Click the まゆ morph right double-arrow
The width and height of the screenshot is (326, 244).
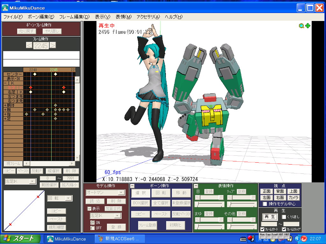[221, 220]
